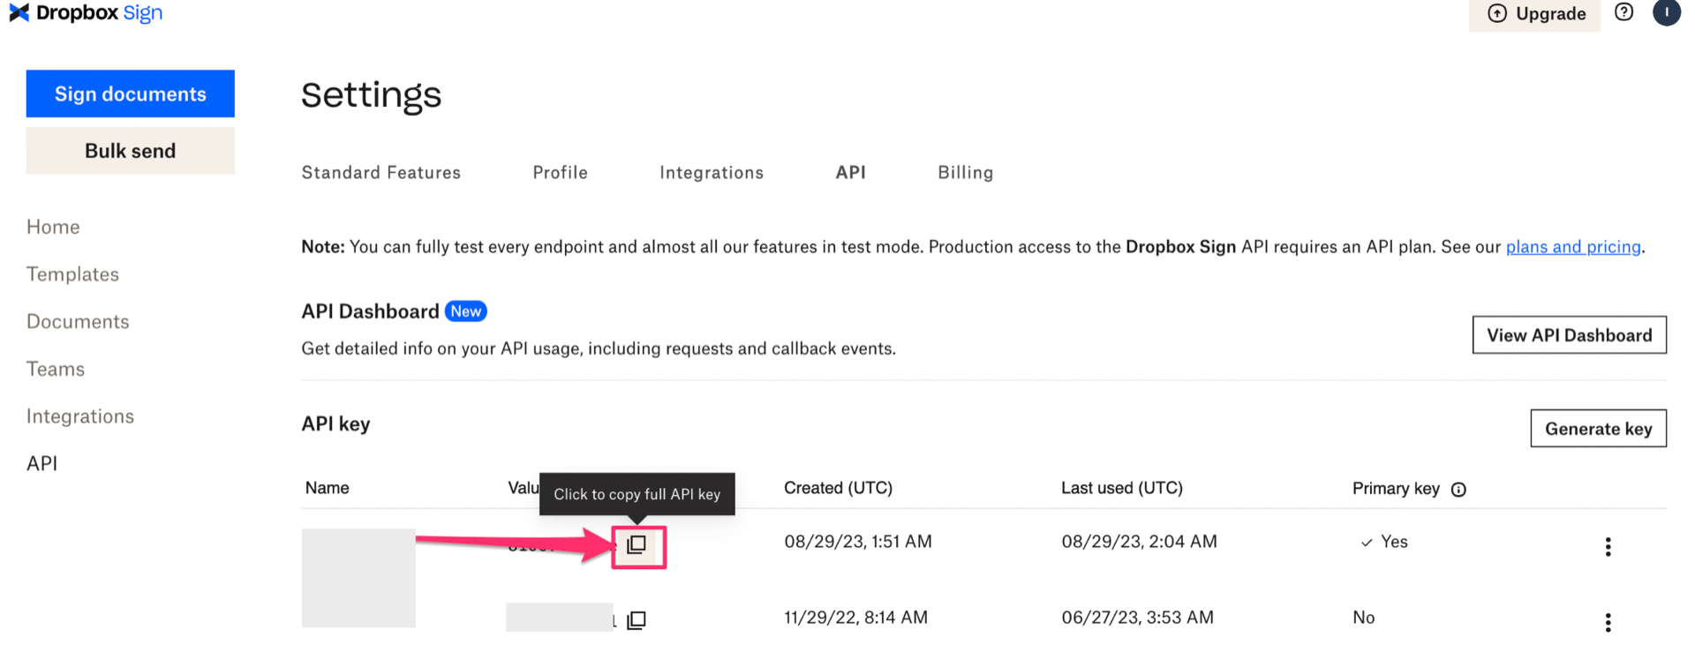1695x652 pixels.
Task: Click the Name column header
Action: click(x=327, y=488)
